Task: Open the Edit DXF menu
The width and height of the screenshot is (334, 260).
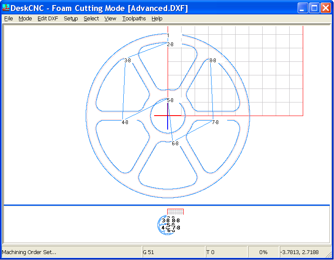Action: coord(48,19)
